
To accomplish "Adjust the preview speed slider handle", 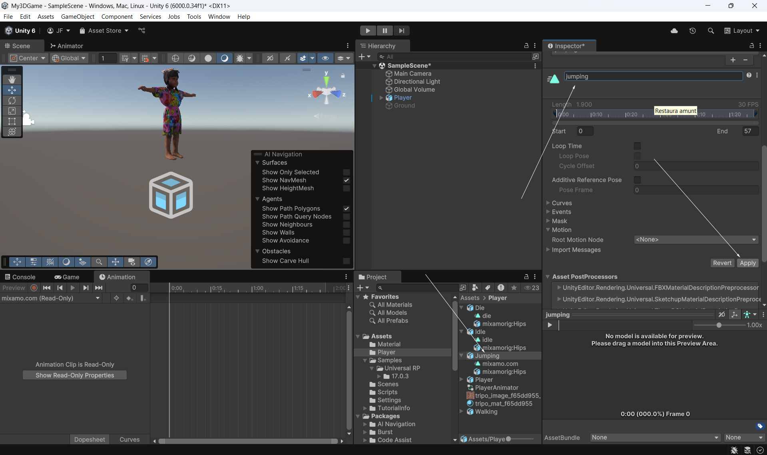I will tap(719, 325).
